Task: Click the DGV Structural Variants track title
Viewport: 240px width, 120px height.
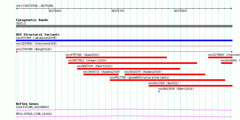Action: (38, 35)
